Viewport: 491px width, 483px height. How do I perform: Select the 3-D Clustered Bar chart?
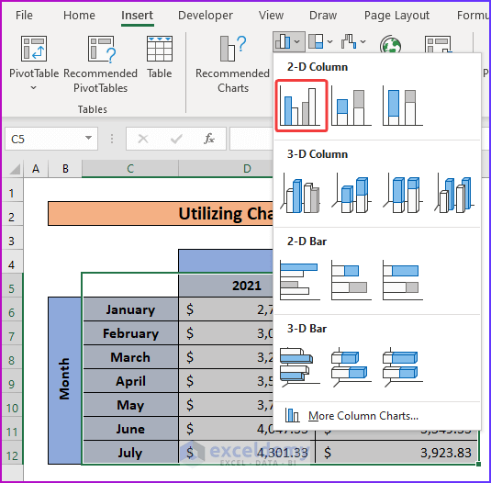(x=300, y=367)
